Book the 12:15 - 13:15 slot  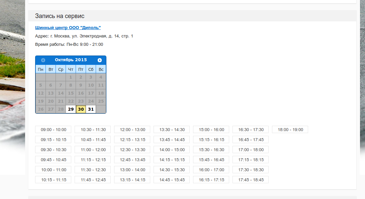pos(132,140)
